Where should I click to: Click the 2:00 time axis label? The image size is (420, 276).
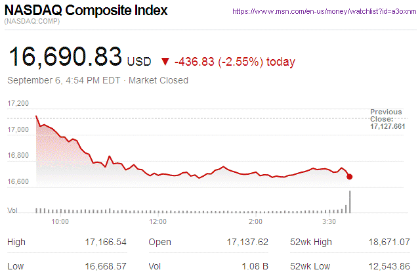click(257, 221)
